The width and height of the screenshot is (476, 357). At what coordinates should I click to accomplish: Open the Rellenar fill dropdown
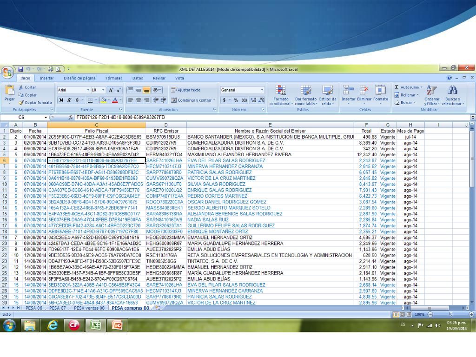406,95
